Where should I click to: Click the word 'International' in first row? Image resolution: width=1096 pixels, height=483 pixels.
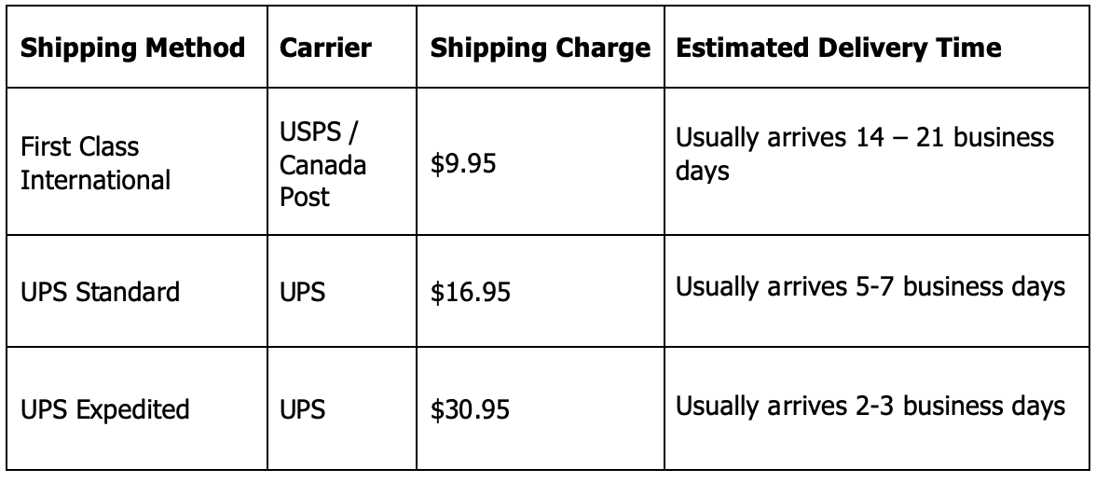pos(96,178)
